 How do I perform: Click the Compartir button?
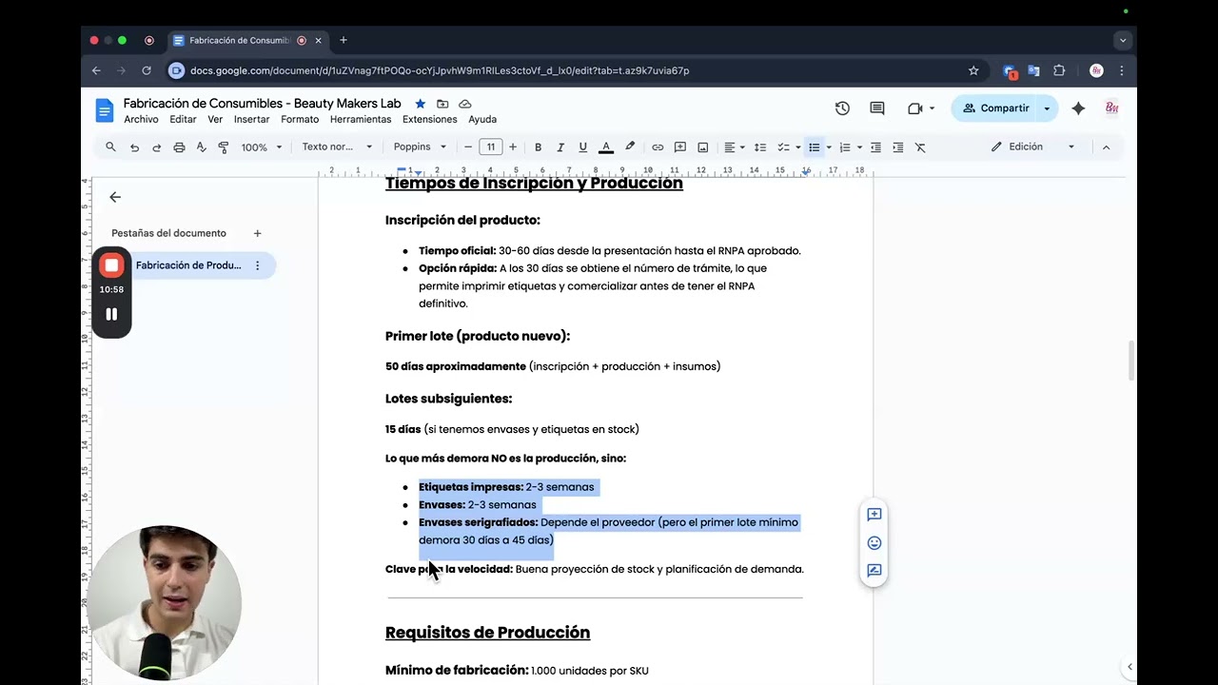click(995, 108)
